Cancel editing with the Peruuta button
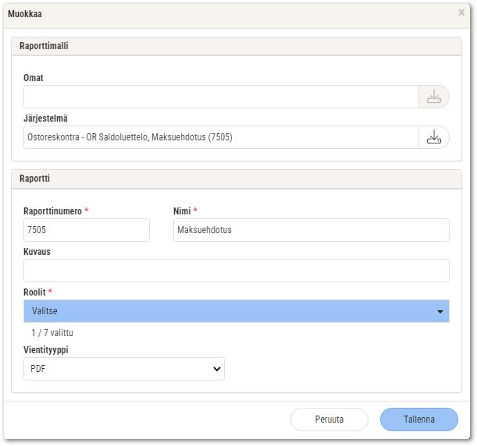The image size is (477, 446). [x=329, y=419]
